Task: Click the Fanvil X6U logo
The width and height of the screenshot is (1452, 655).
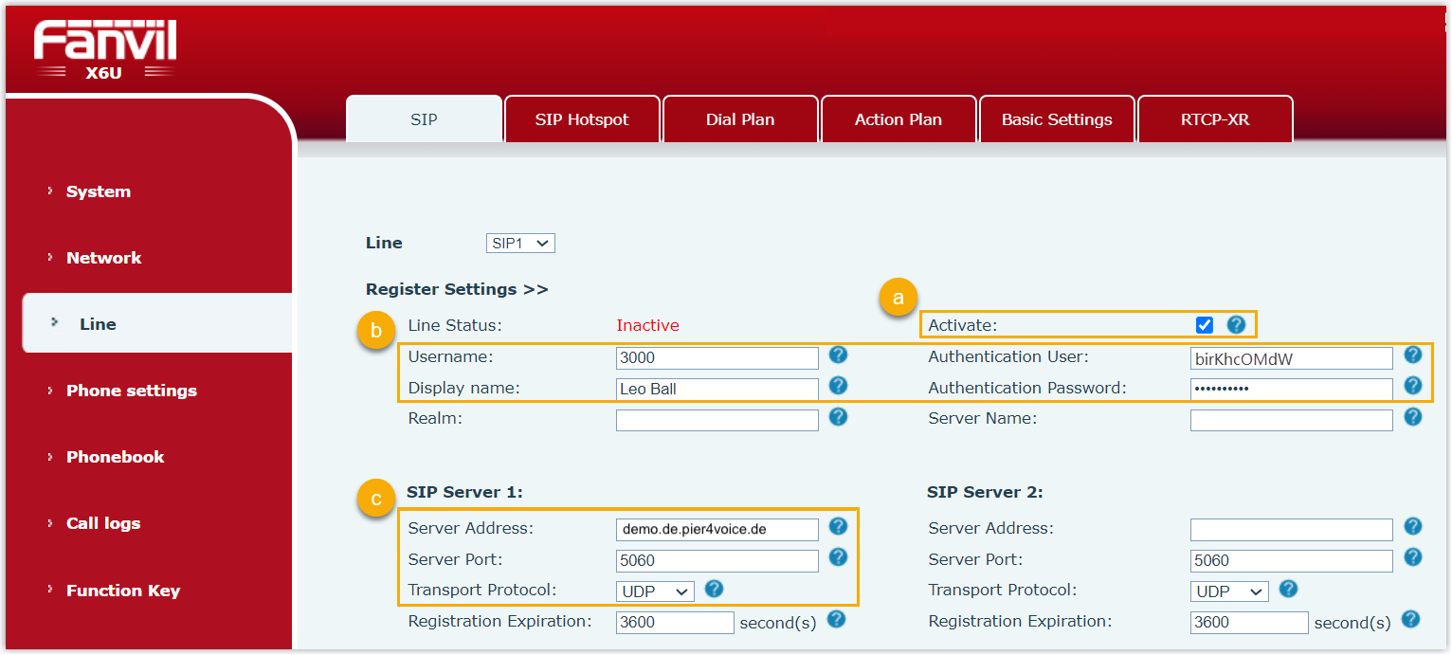Action: pyautogui.click(x=105, y=49)
